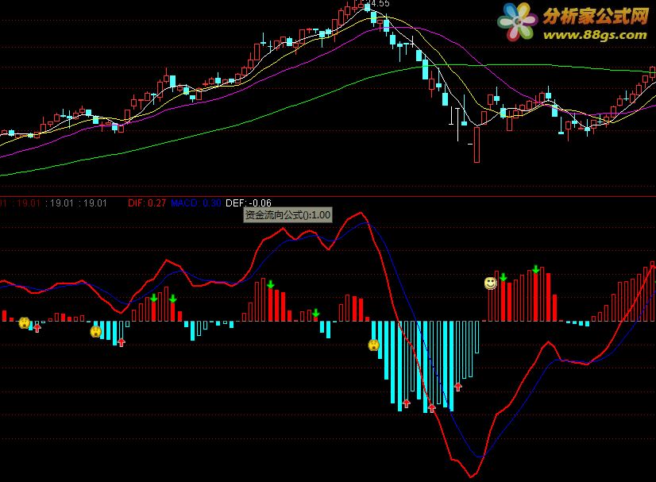
Task: Click the leftmost surprised face emoji marker
Action: pos(25,322)
